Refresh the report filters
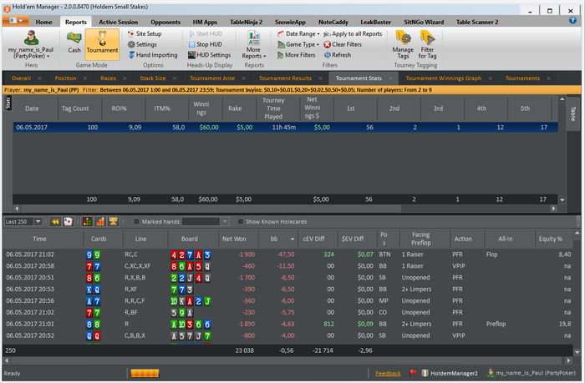The width and height of the screenshot is (585, 383). pos(338,55)
